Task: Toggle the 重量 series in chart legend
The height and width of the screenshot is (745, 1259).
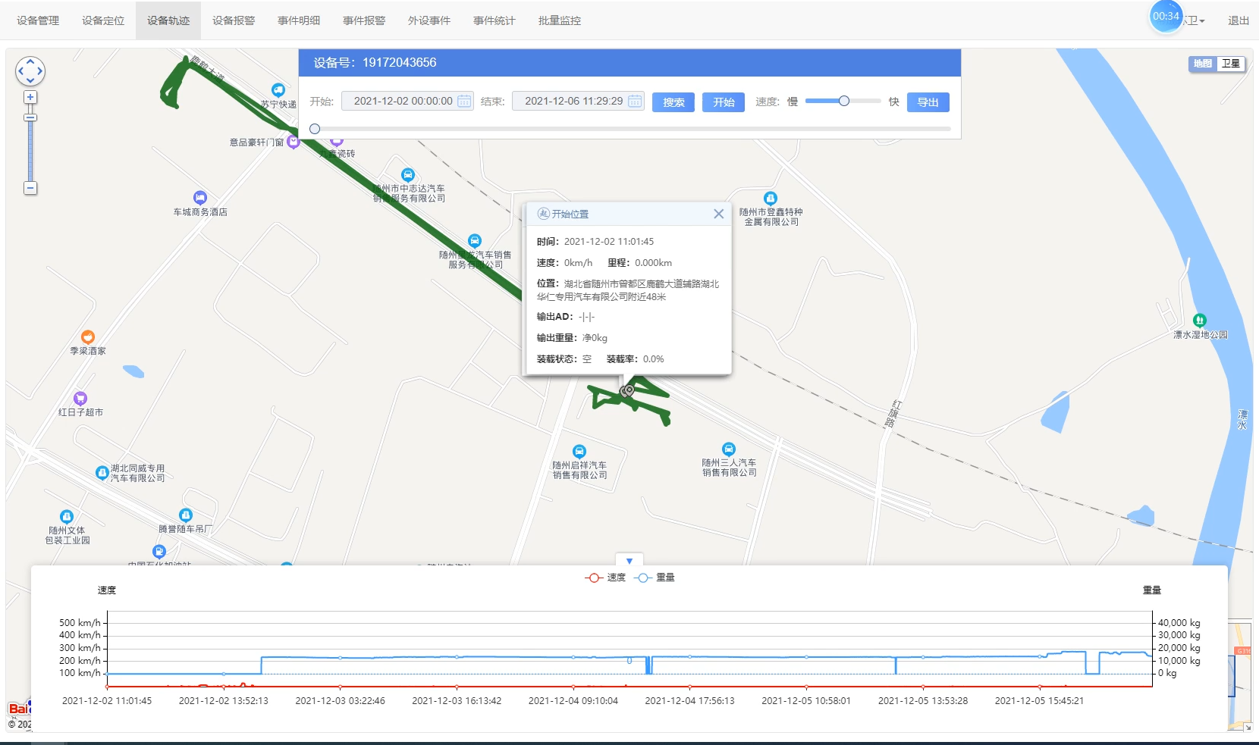Action: 655,578
